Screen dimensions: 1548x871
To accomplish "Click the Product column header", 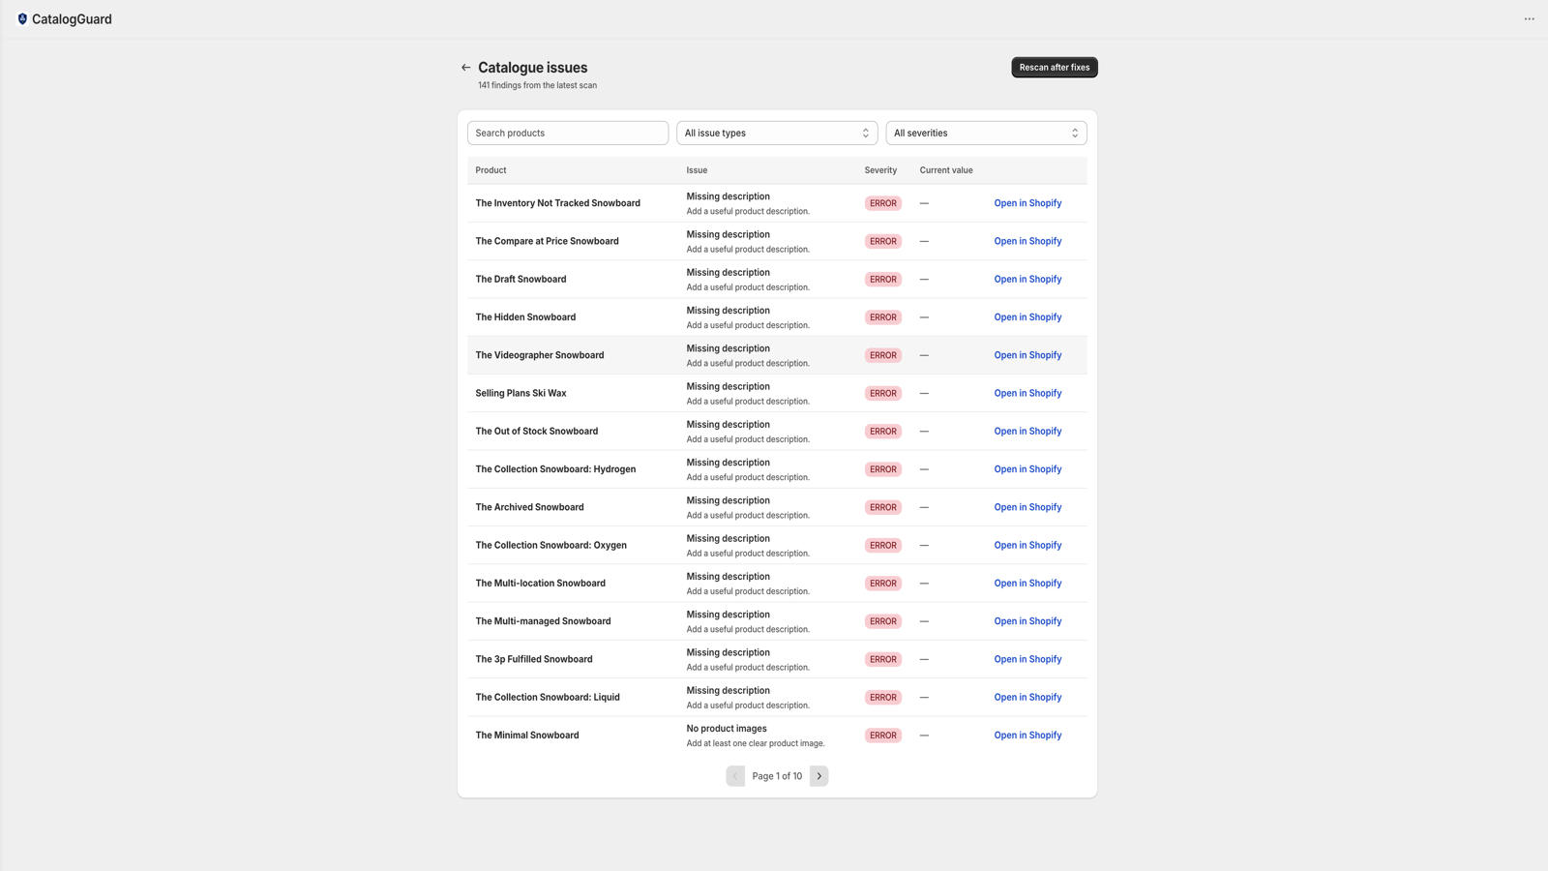I will click(491, 170).
